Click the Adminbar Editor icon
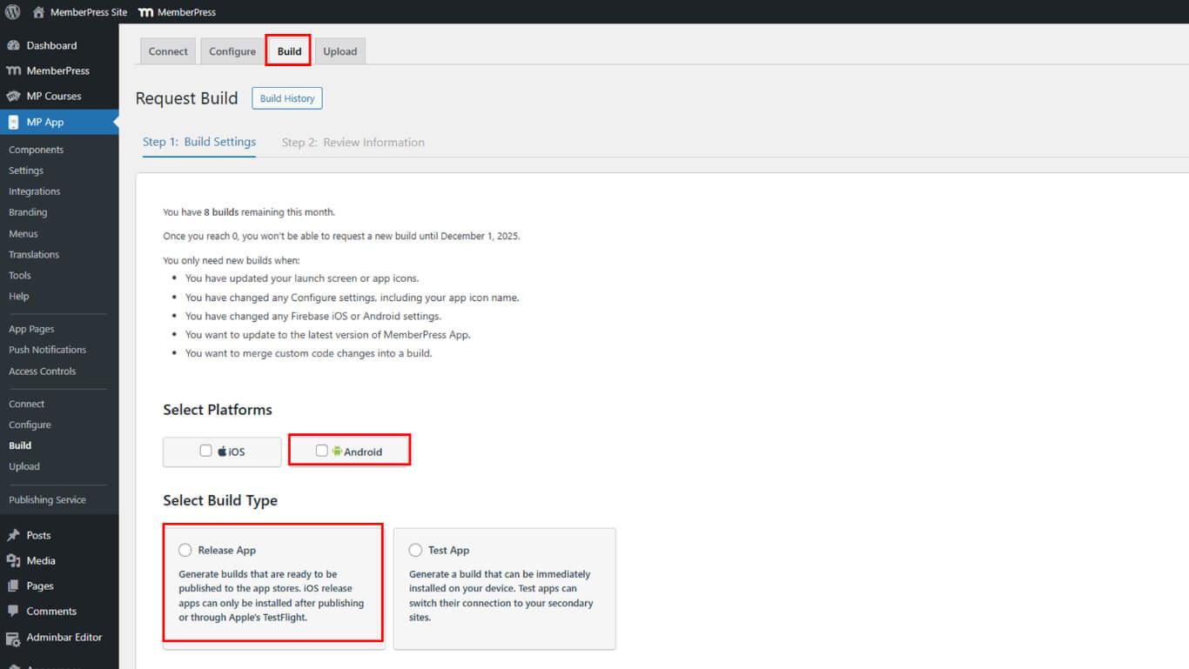This screenshot has width=1189, height=669. coord(13,638)
